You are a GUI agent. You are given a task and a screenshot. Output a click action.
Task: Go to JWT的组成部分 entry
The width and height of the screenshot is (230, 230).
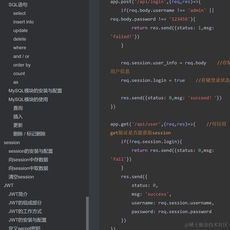click(25, 203)
